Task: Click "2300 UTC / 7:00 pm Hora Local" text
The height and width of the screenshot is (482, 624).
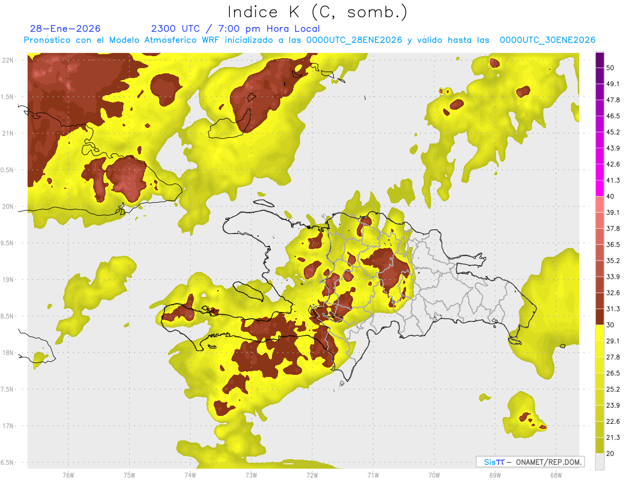Action: (235, 29)
